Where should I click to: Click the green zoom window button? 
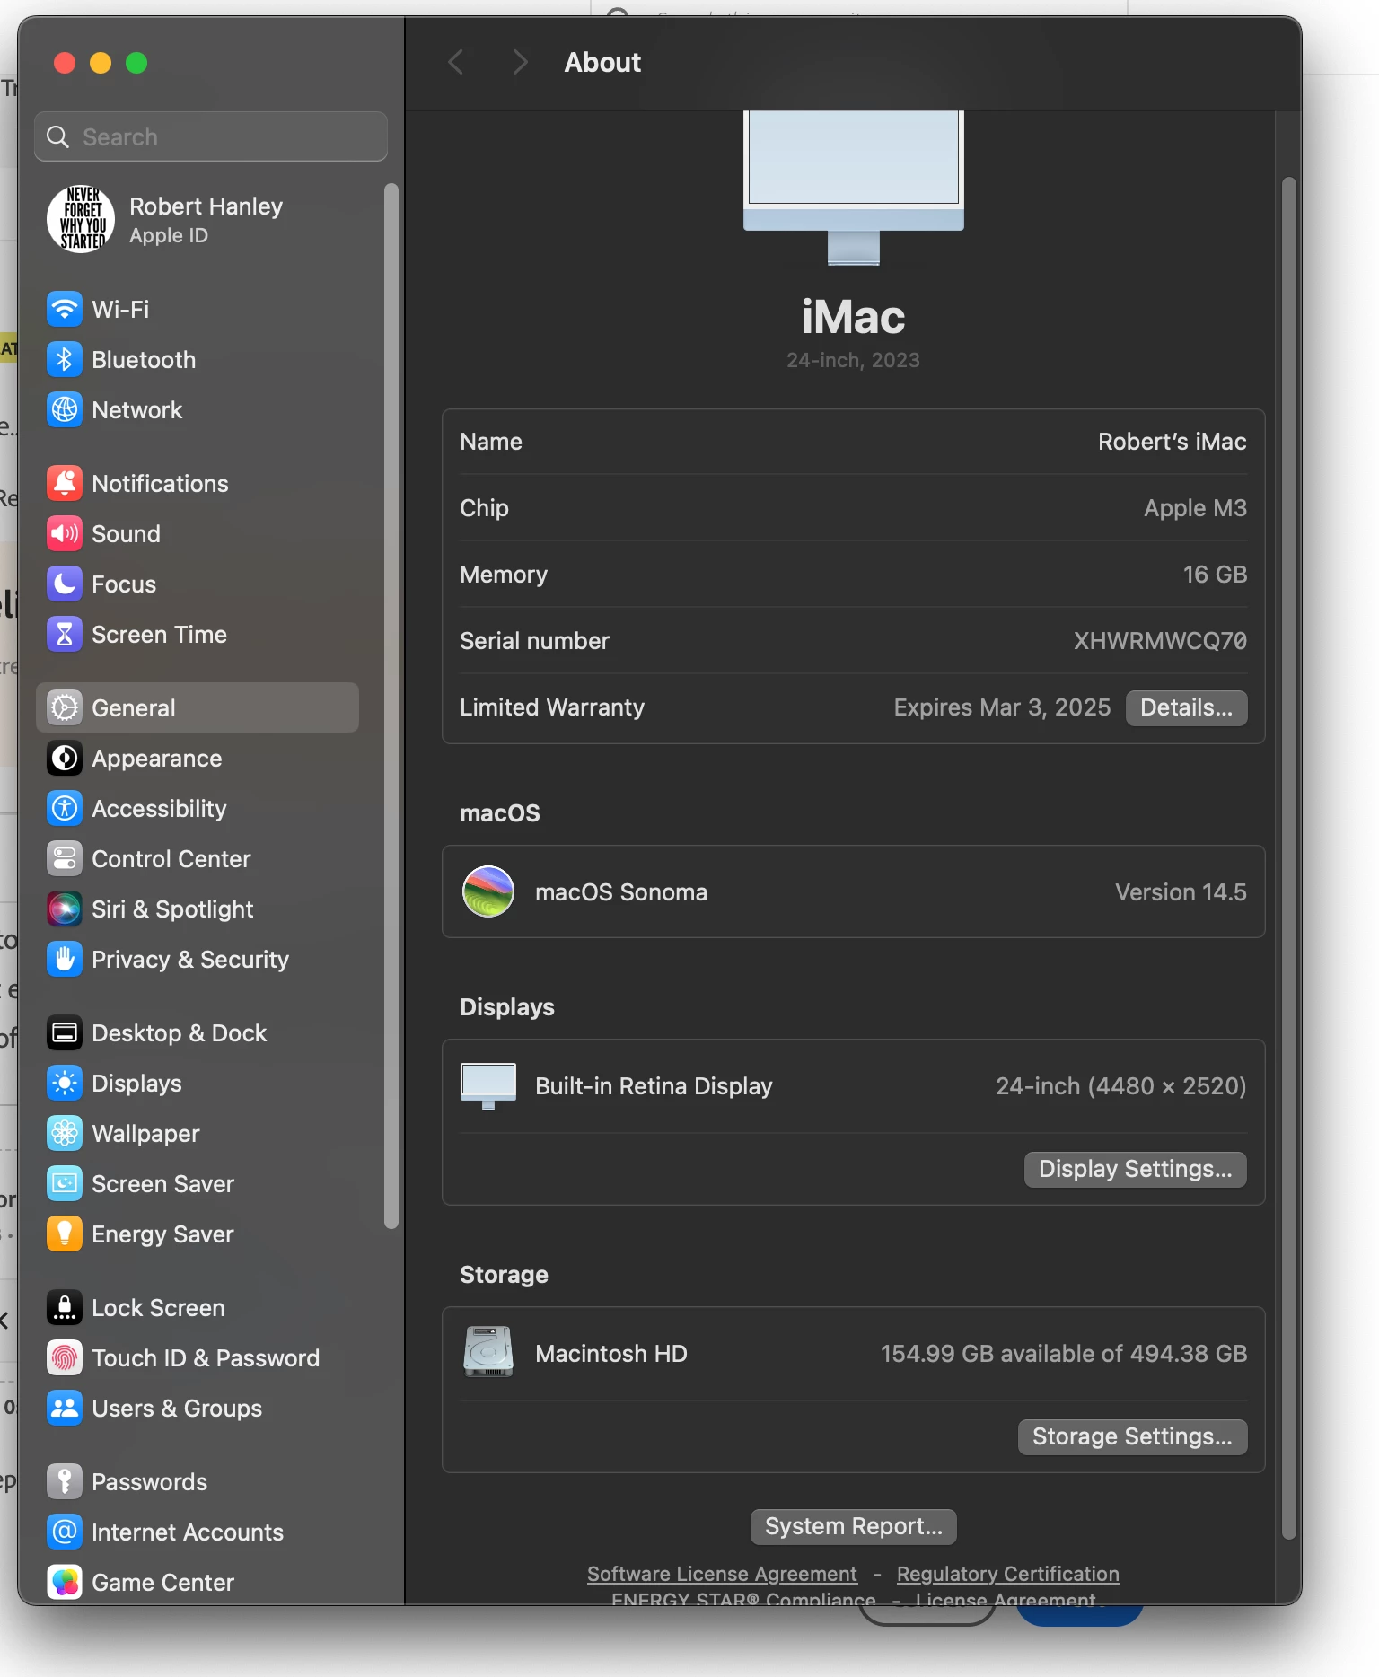click(136, 63)
